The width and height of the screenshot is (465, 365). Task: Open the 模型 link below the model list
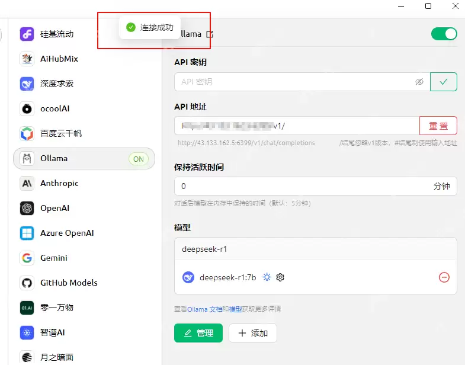click(x=236, y=309)
